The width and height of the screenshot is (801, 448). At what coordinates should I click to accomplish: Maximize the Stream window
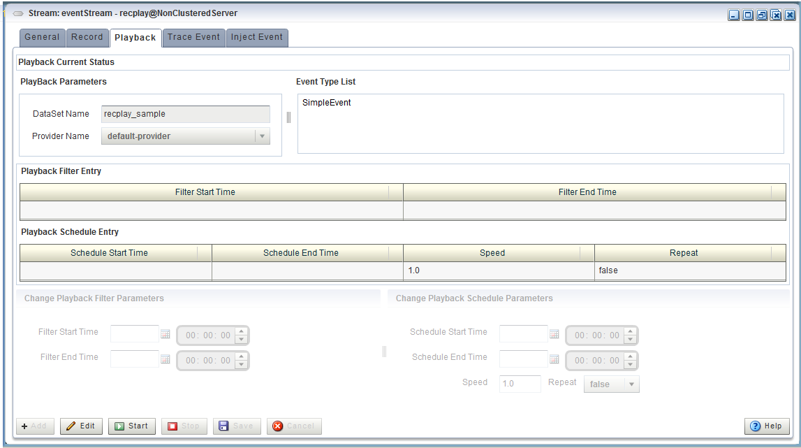(x=747, y=15)
